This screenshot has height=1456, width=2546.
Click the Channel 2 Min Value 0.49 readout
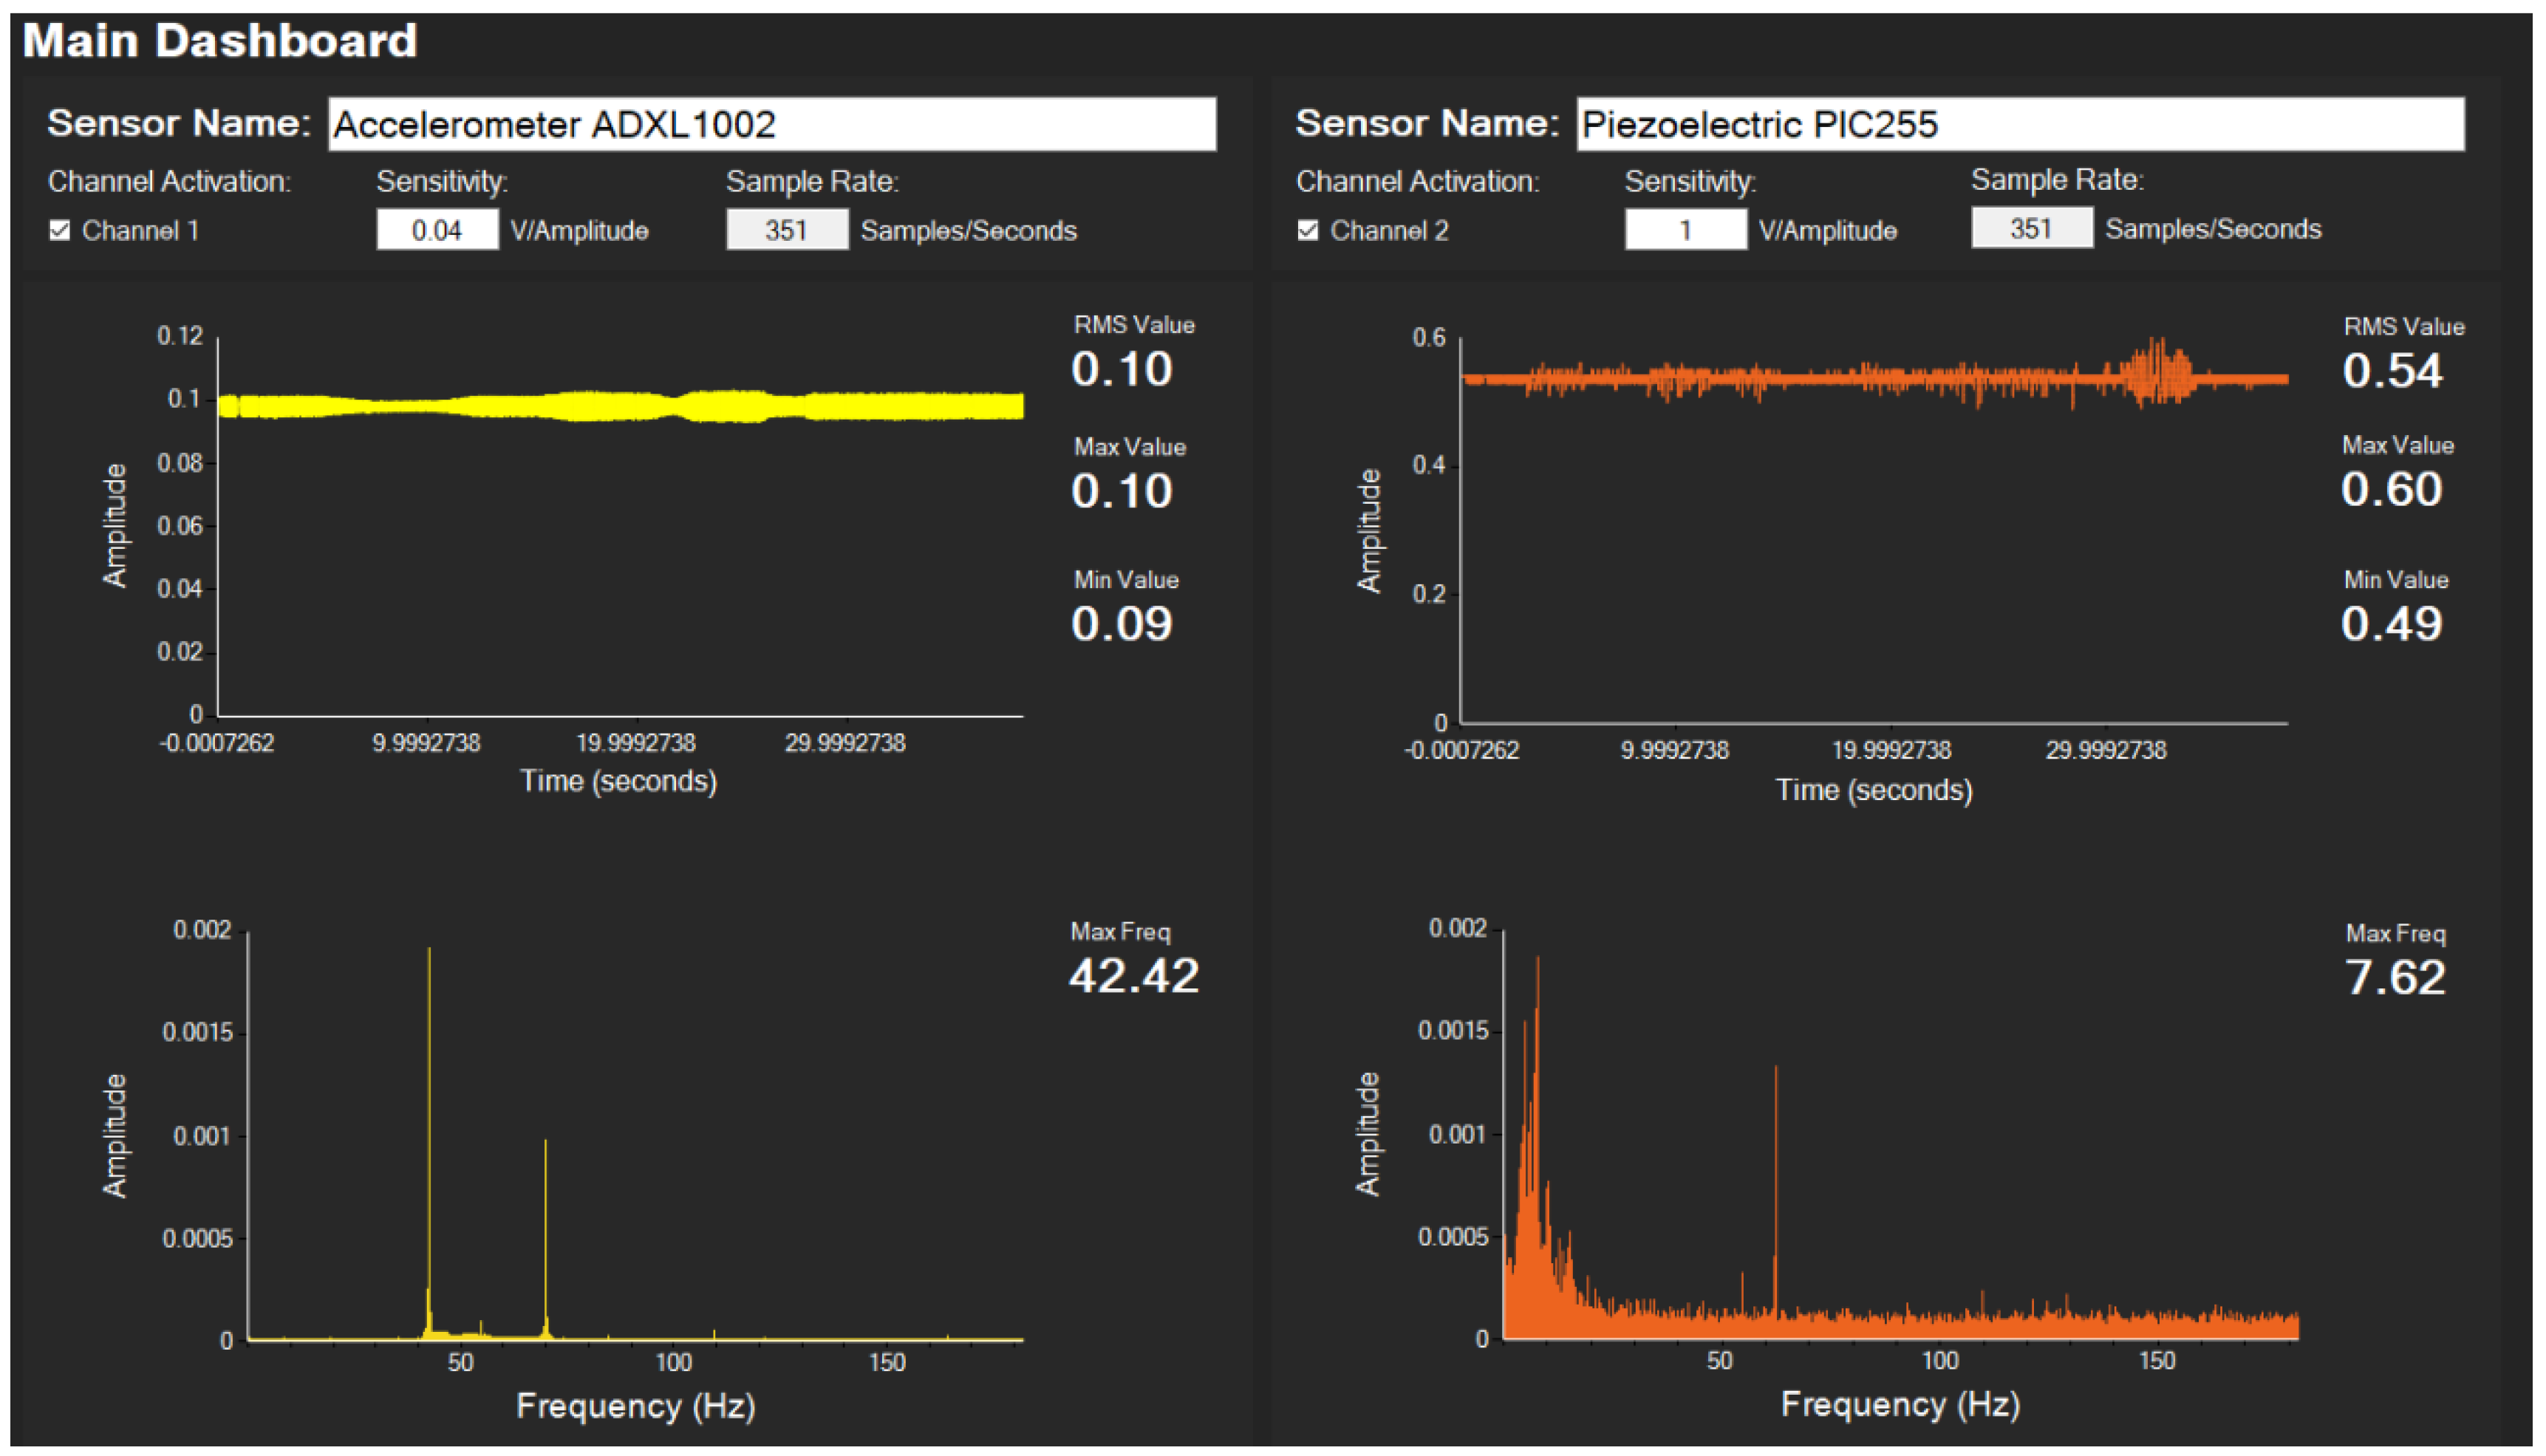(x=2391, y=624)
